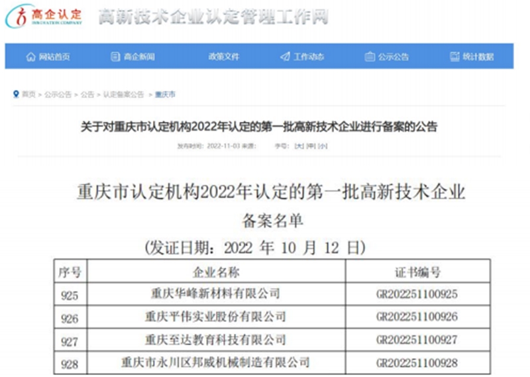530x377 pixels.
Task: Select the 公示公告 breadcrumb link
Action: point(58,95)
